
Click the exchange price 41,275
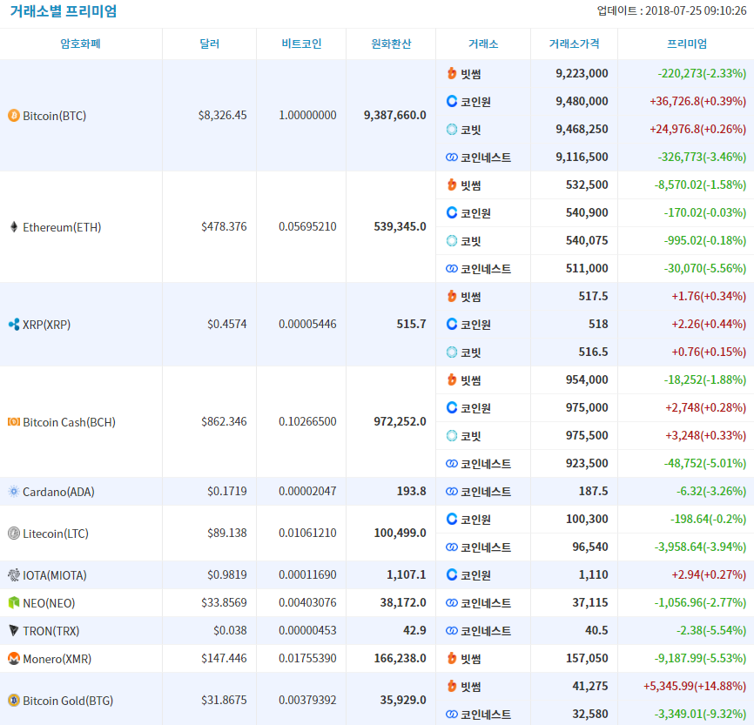click(590, 686)
